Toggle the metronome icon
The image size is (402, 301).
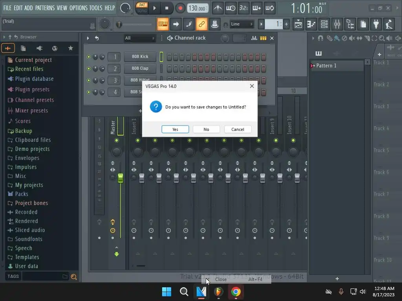(218, 8)
